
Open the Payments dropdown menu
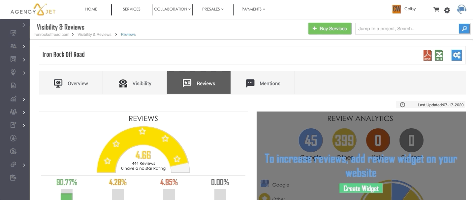253,9
